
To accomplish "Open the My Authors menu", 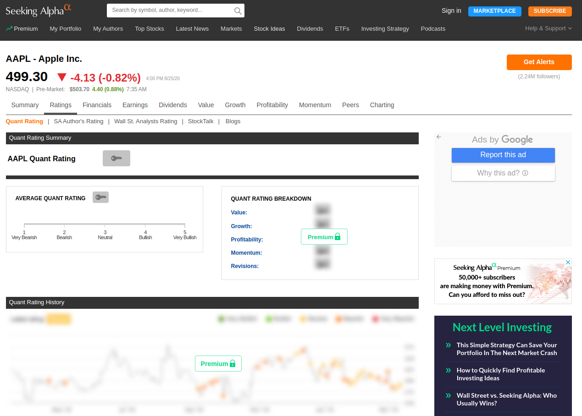I will click(108, 28).
